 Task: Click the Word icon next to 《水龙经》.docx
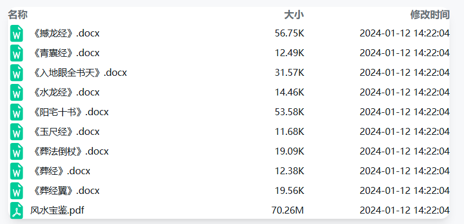coord(17,93)
